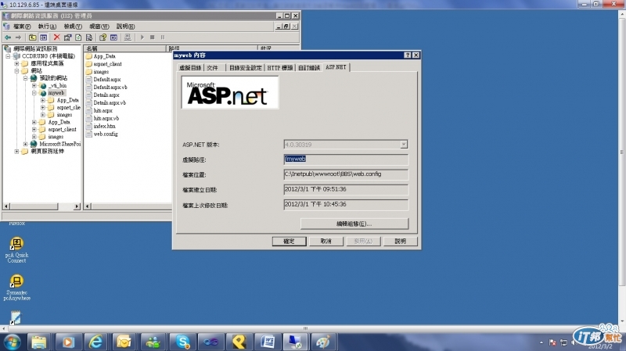This screenshot has width=626, height=351.
Task: Open the 視窗(W) menu
Action: (99, 27)
